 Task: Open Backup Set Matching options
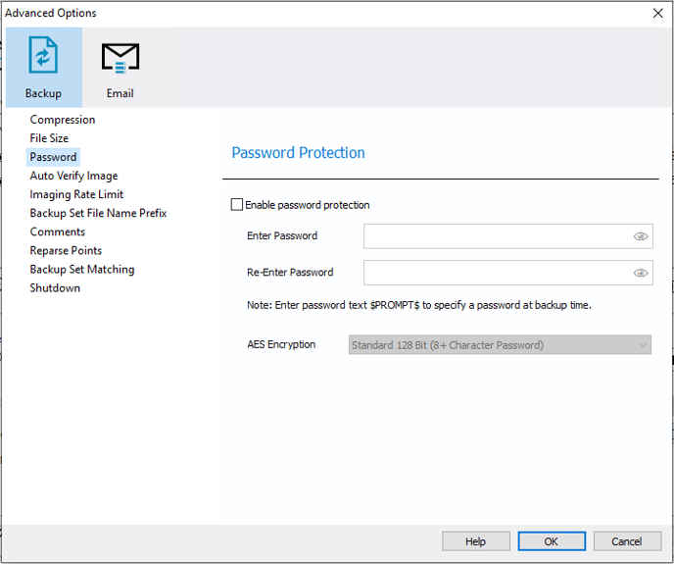tap(82, 269)
